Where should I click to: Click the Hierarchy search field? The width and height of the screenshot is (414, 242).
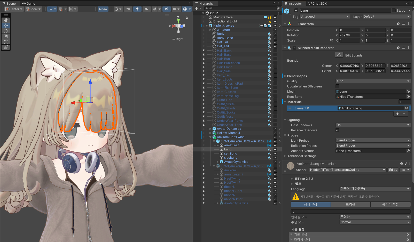240,8
